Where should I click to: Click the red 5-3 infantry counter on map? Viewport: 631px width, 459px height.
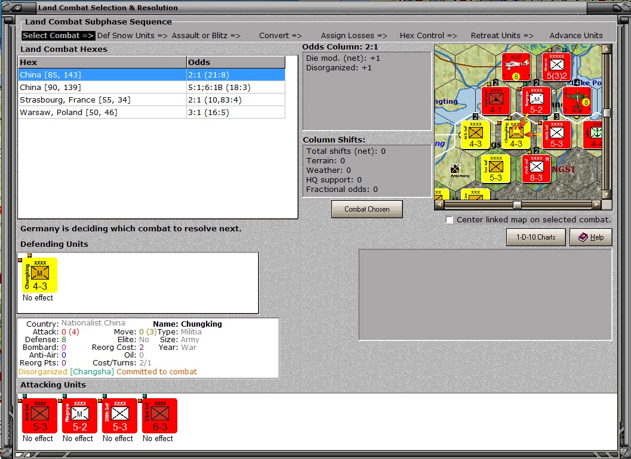[x=556, y=135]
